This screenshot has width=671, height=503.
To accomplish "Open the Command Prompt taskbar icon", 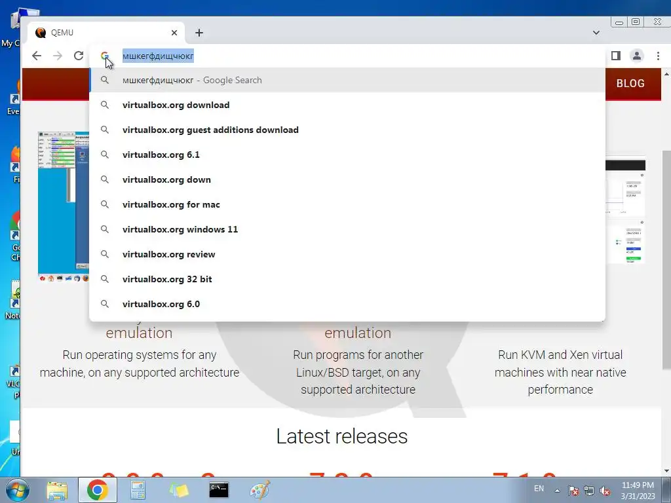I will [x=219, y=490].
